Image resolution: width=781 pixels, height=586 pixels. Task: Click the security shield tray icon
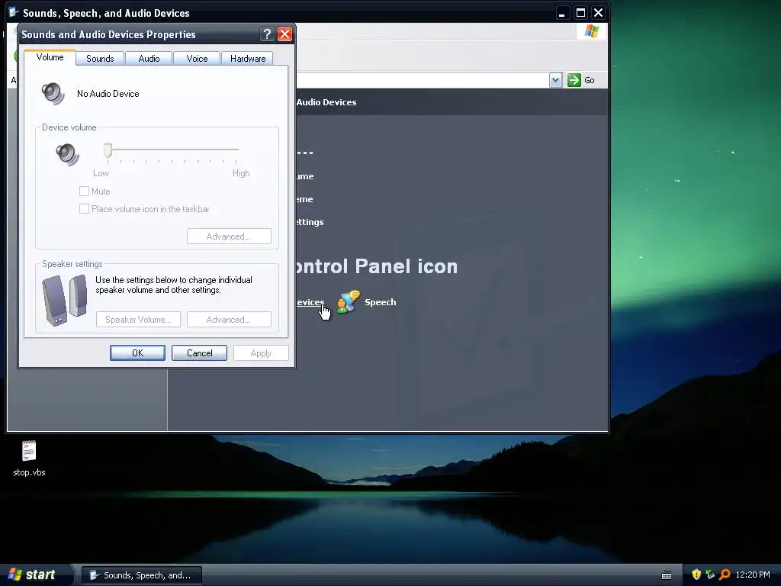click(x=696, y=575)
